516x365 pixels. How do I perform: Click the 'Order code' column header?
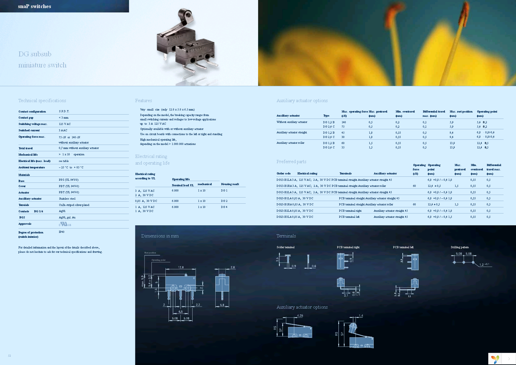pyautogui.click(x=284, y=174)
